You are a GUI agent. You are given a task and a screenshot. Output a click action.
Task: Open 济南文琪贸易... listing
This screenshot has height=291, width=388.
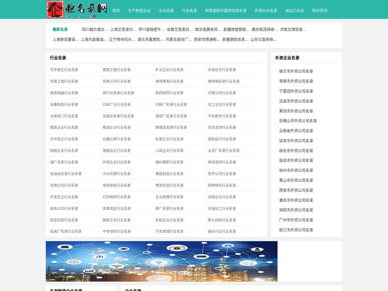293,30
